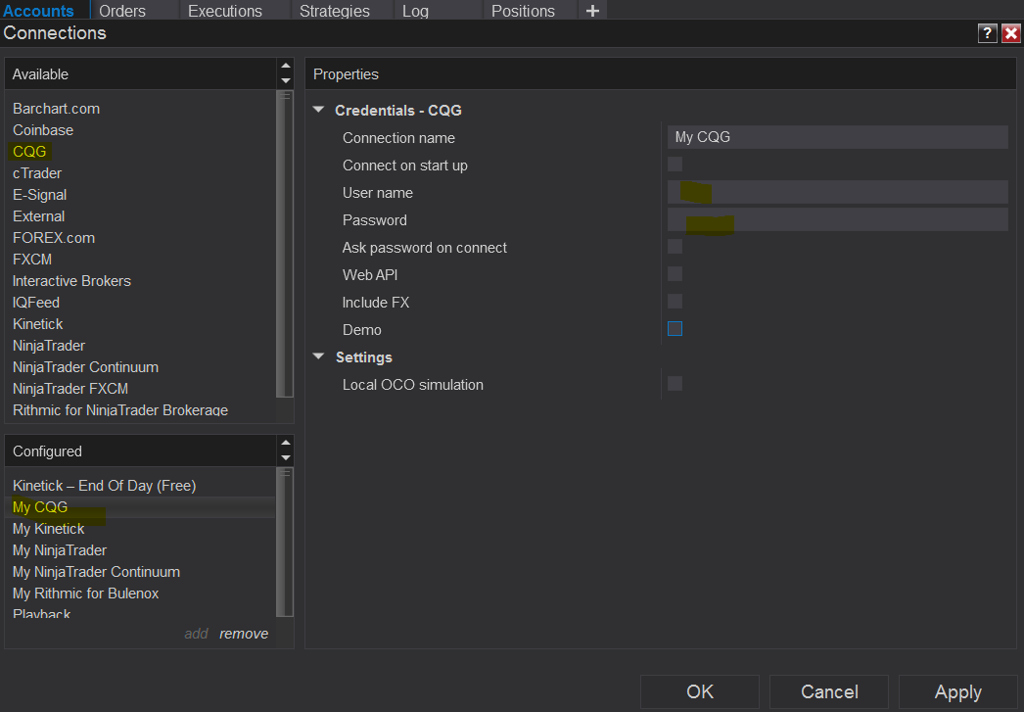
Task: Switch to the Orders tab
Action: click(x=122, y=11)
